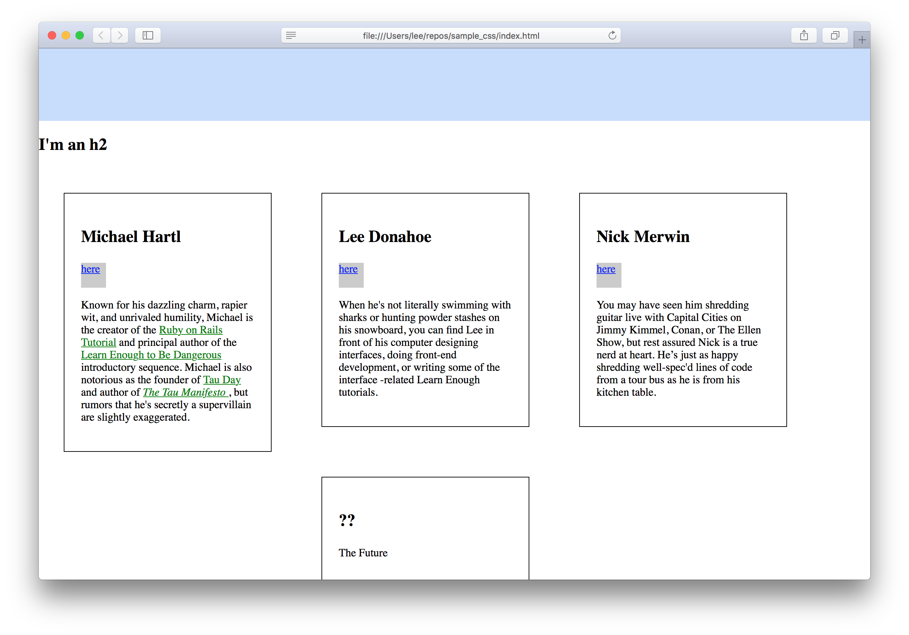Toggle the Safari sidebar button
The height and width of the screenshot is (635, 909).
(x=148, y=36)
